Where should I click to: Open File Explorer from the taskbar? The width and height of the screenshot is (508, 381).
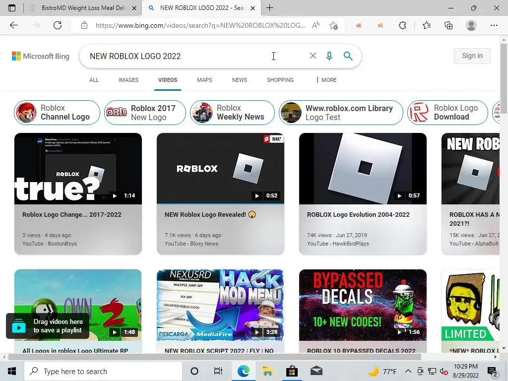267,371
